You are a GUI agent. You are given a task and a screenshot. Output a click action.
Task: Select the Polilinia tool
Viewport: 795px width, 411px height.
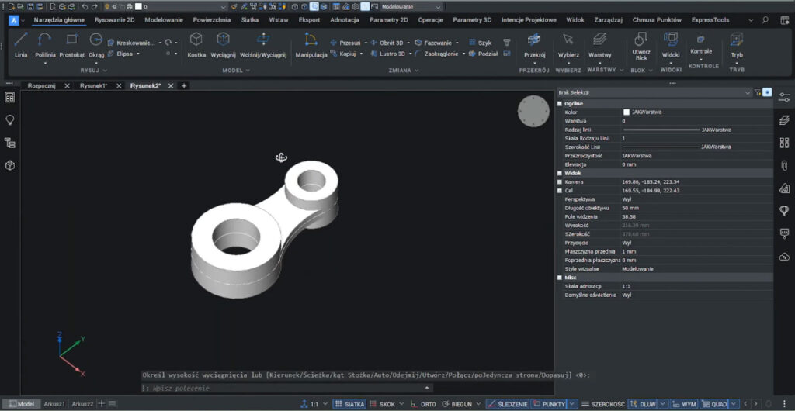[45, 44]
